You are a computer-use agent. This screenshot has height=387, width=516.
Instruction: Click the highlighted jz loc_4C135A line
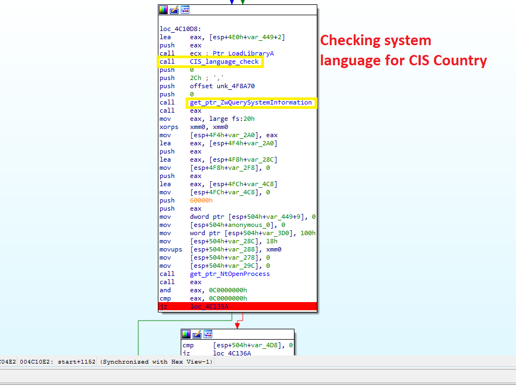click(238, 306)
